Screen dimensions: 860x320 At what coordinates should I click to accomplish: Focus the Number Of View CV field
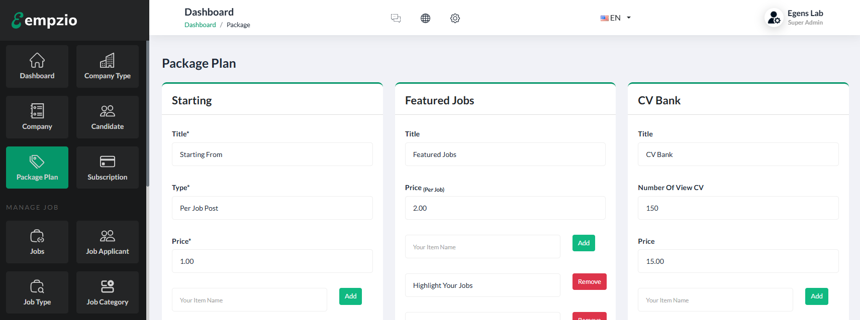738,208
